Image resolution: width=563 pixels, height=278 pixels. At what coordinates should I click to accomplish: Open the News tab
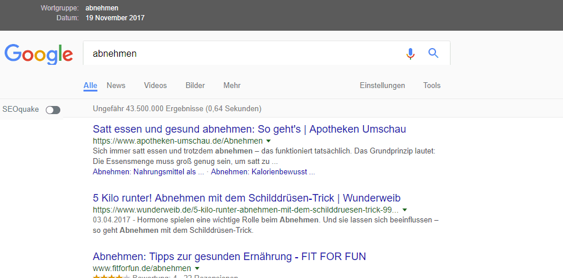116,85
